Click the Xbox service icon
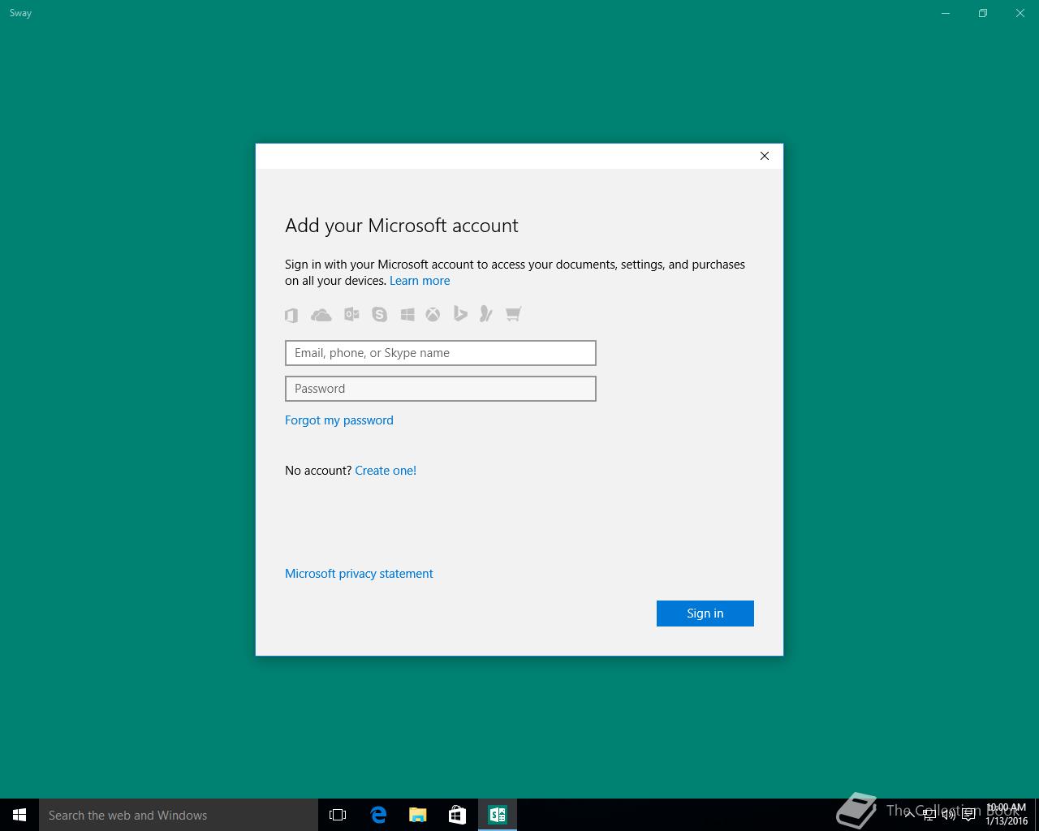 coord(433,314)
